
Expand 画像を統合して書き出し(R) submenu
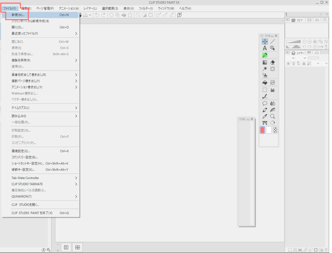tap(40, 75)
